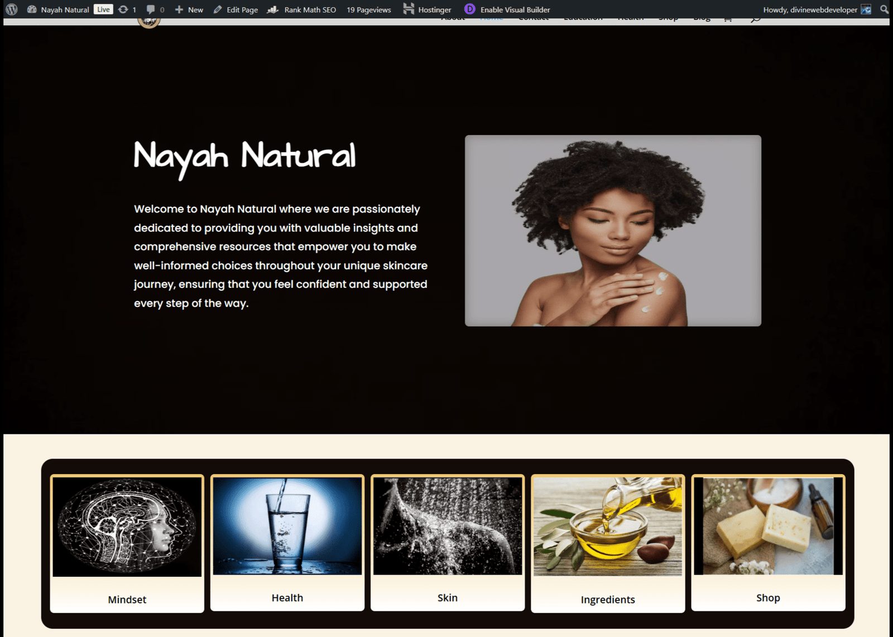The width and height of the screenshot is (893, 637).
Task: Click the hero woman portrait image
Action: click(613, 230)
